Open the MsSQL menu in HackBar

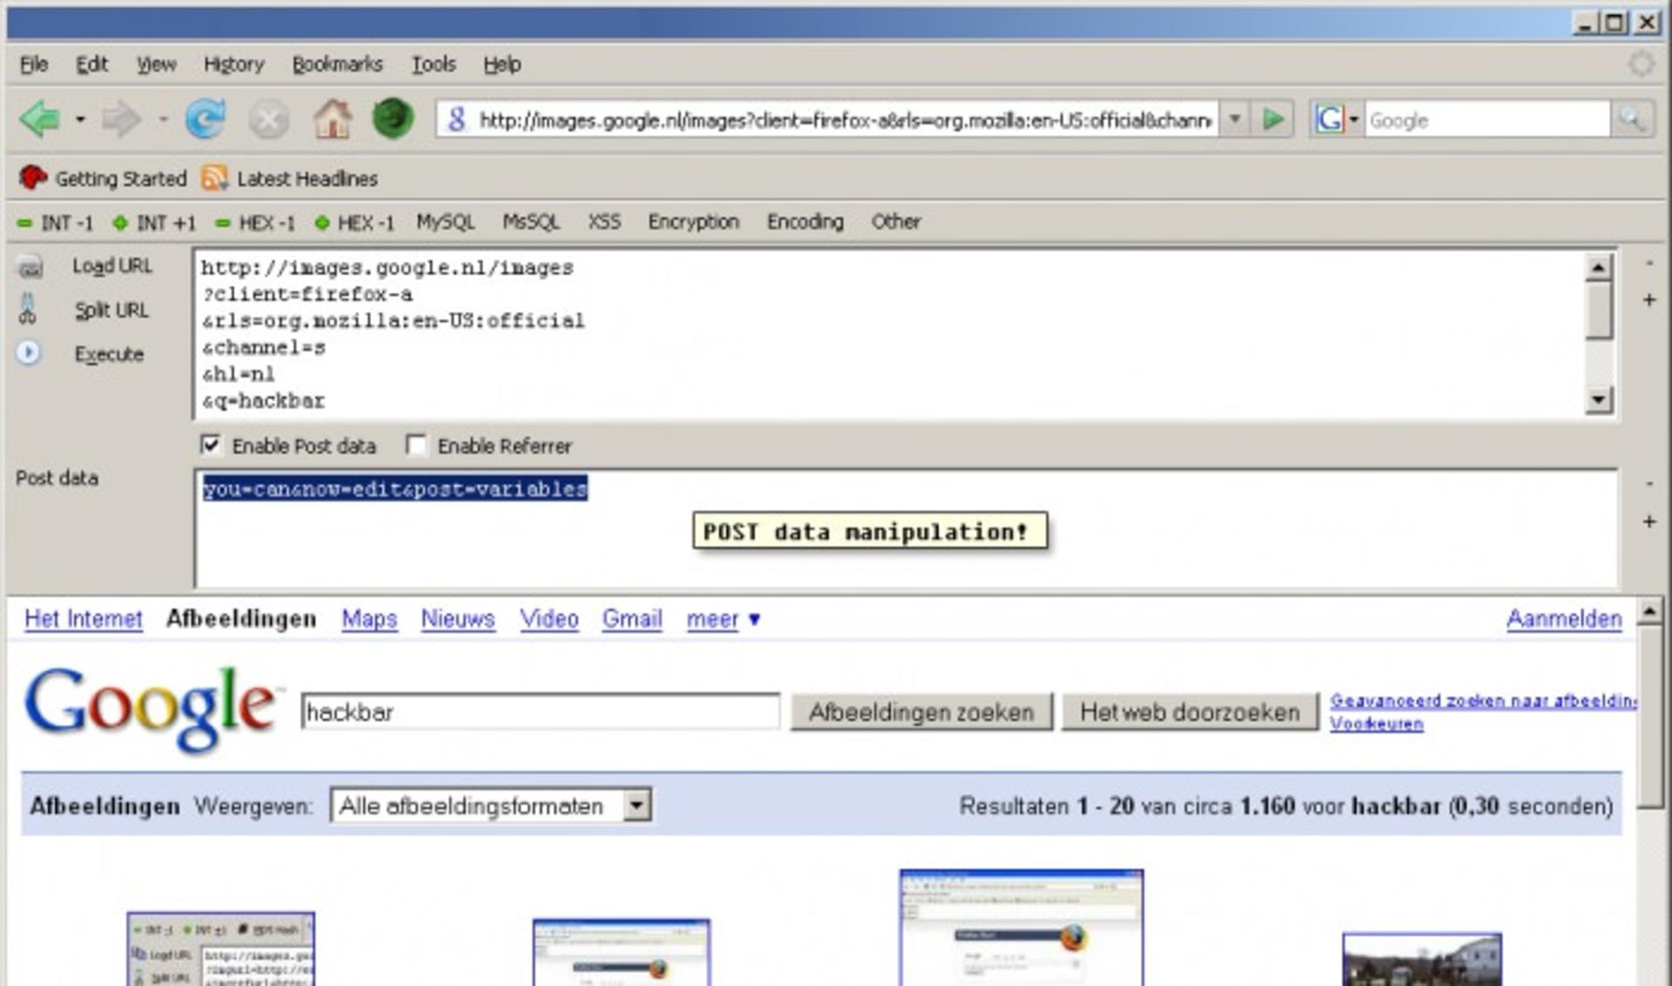coord(531,222)
